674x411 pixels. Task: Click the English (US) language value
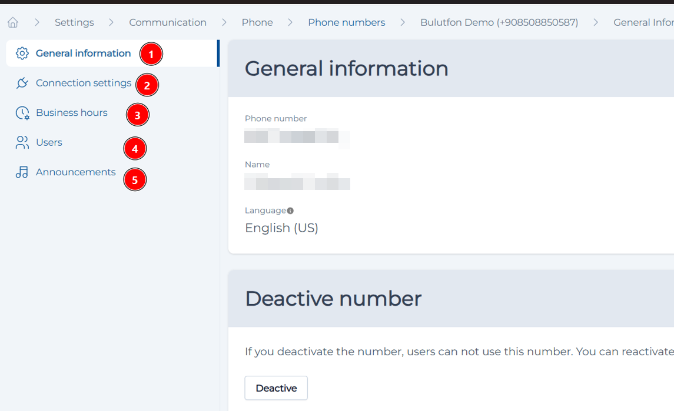(x=281, y=228)
